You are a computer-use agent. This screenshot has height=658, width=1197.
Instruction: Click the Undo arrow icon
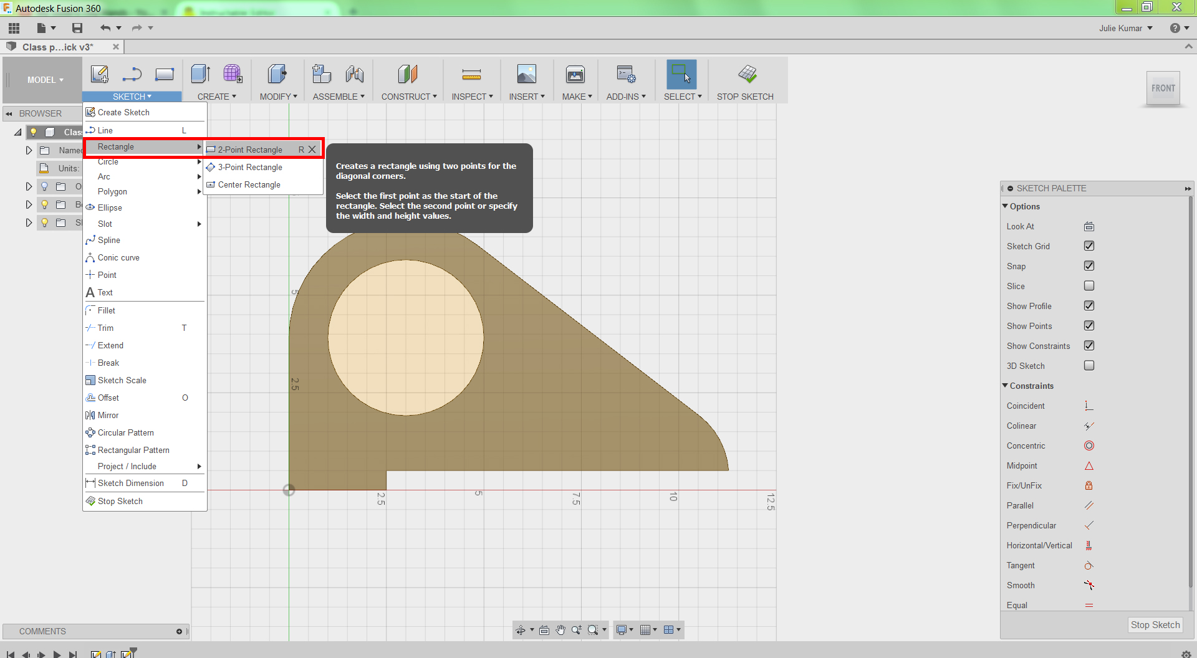coord(105,28)
